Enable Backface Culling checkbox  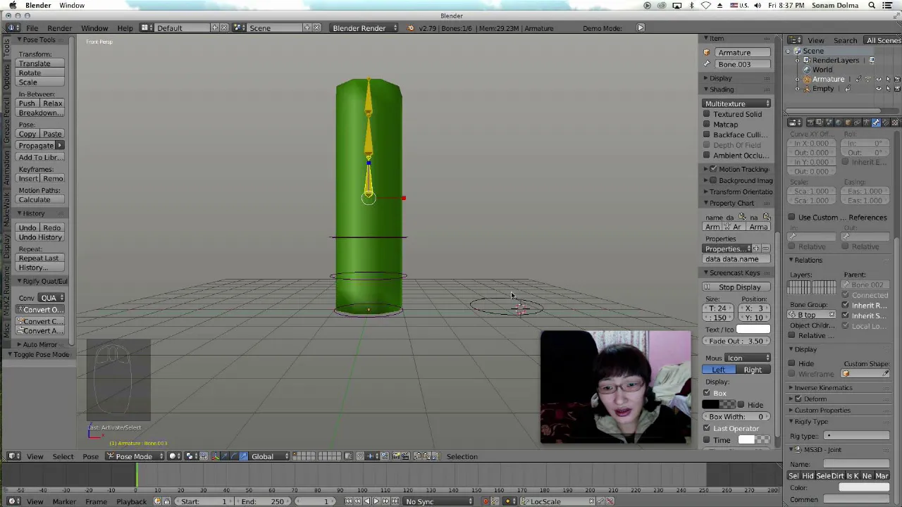tap(707, 134)
